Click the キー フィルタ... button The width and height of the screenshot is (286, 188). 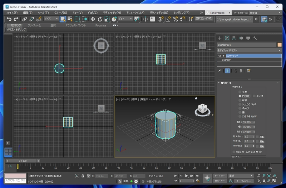tap(243, 181)
